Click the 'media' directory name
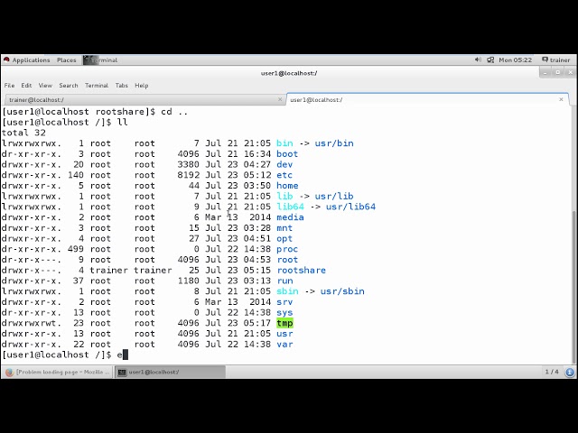 point(290,217)
